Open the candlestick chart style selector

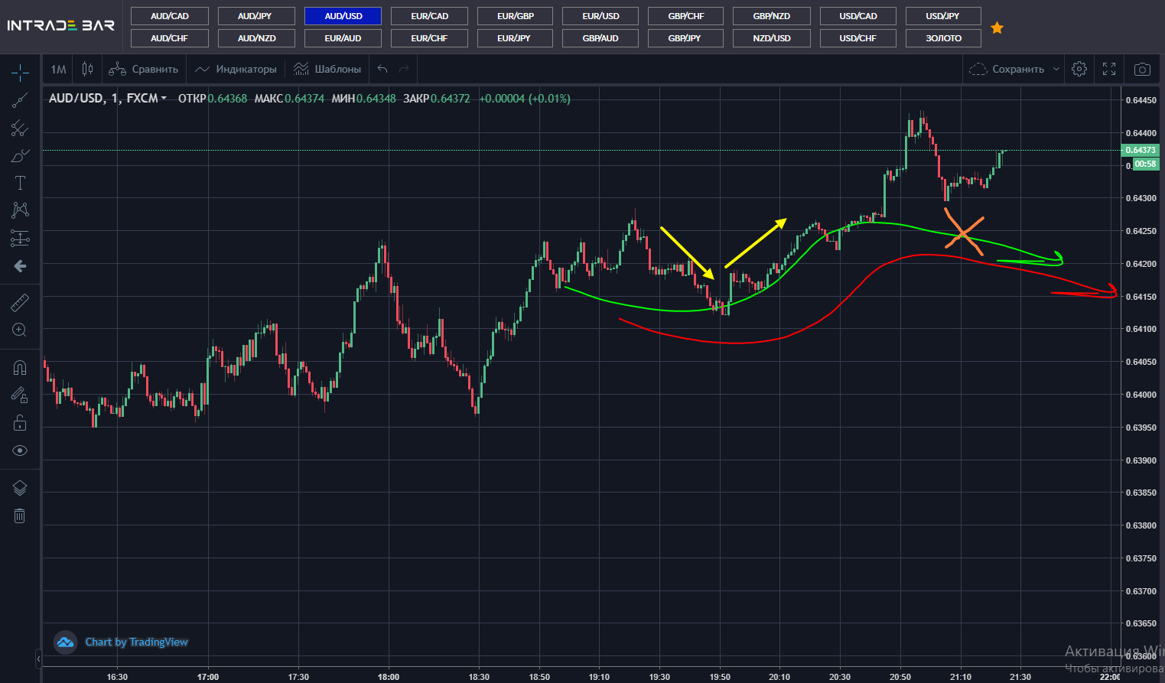pyautogui.click(x=88, y=69)
